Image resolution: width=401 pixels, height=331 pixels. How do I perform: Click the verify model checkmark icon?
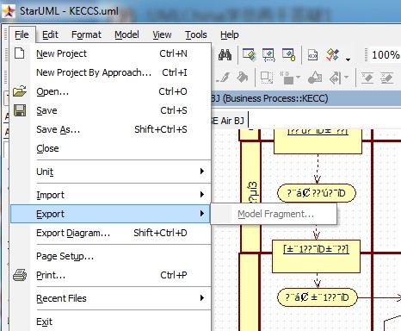pyautogui.click(x=332, y=54)
